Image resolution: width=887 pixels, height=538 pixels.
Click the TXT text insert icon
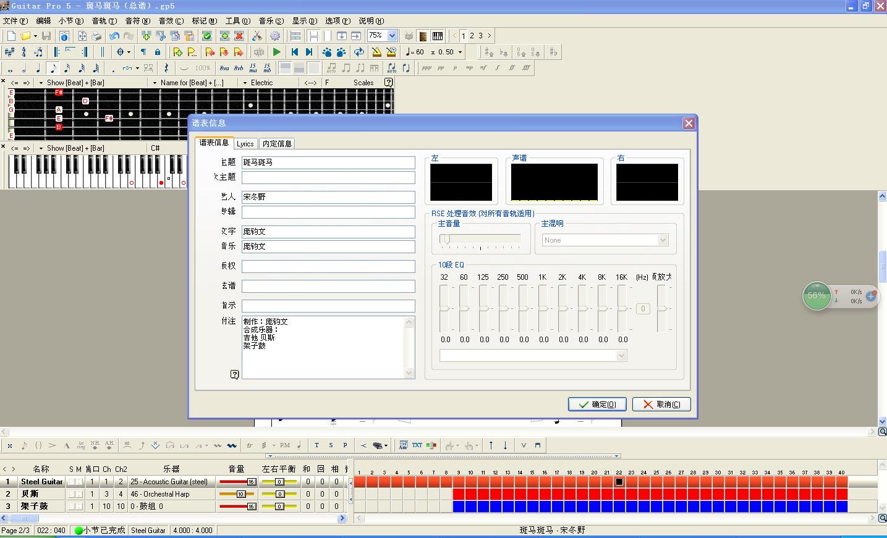(x=417, y=445)
